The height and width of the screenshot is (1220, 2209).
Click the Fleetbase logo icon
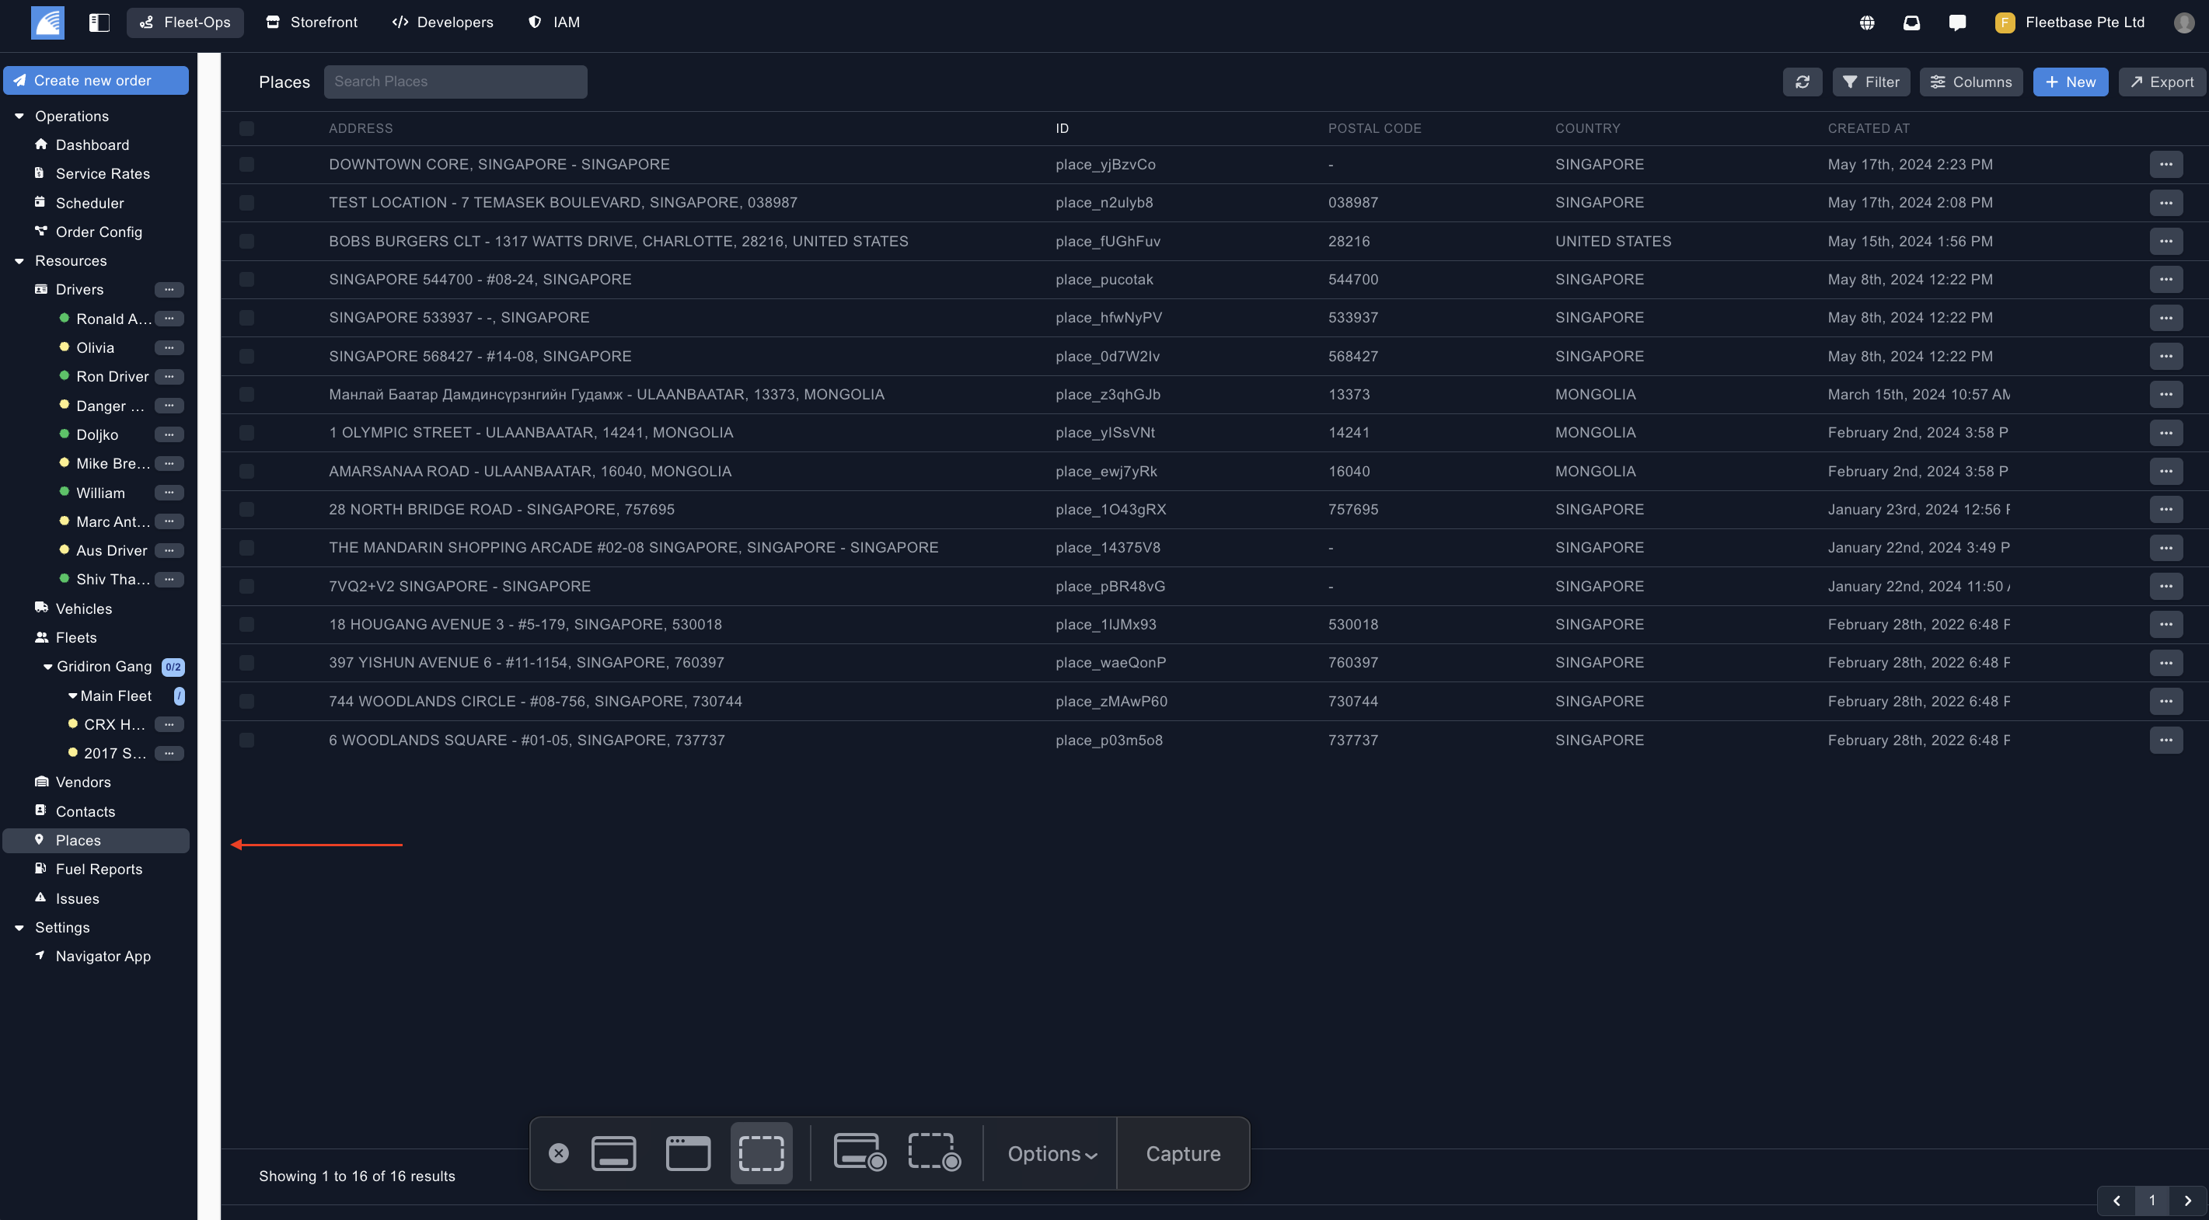click(47, 23)
